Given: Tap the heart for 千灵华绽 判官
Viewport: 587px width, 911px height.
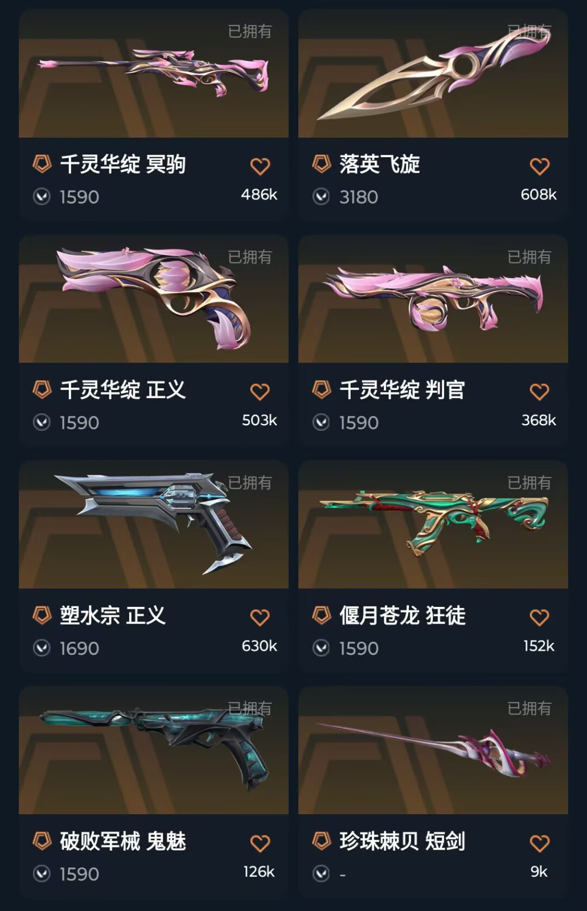Looking at the screenshot, I should [539, 392].
